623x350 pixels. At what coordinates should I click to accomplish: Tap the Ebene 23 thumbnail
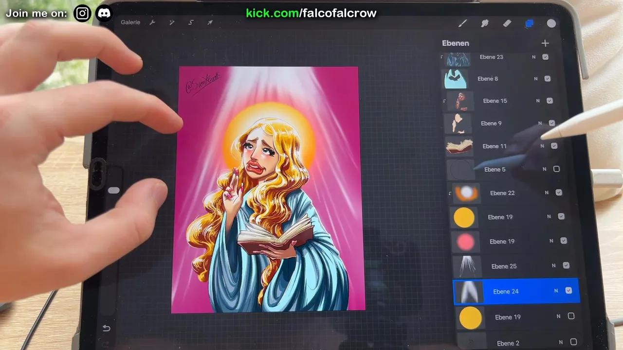[x=458, y=59]
